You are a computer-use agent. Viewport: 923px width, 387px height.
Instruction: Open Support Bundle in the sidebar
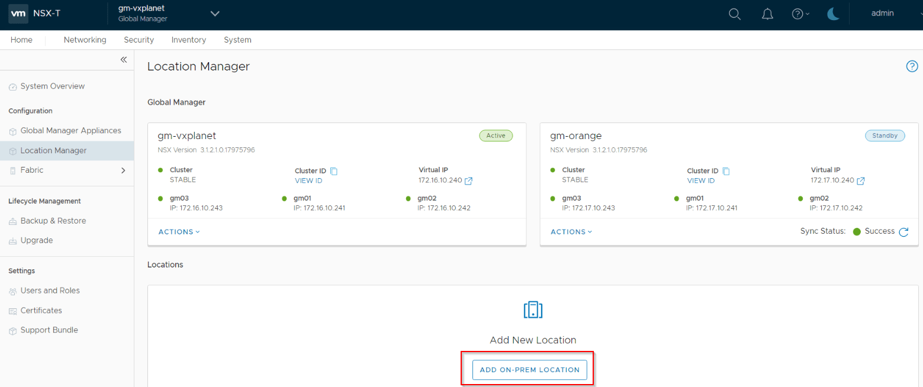49,330
